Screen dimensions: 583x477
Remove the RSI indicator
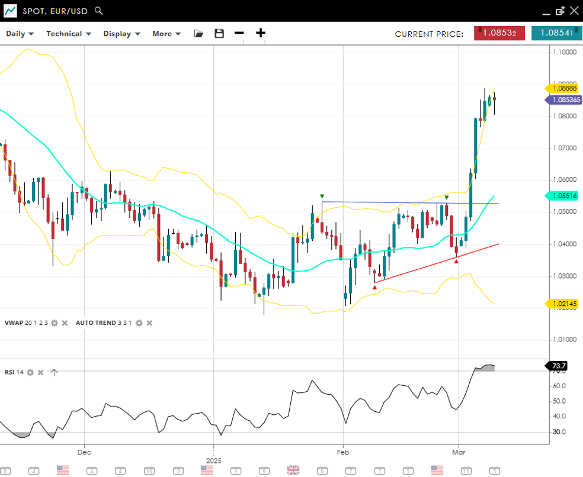(x=40, y=372)
